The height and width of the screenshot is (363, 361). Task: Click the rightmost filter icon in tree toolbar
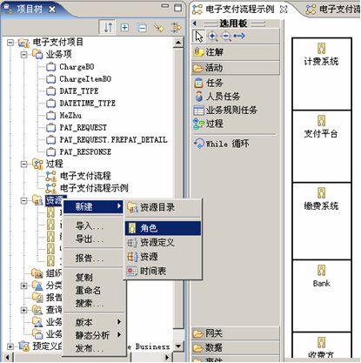(x=176, y=28)
